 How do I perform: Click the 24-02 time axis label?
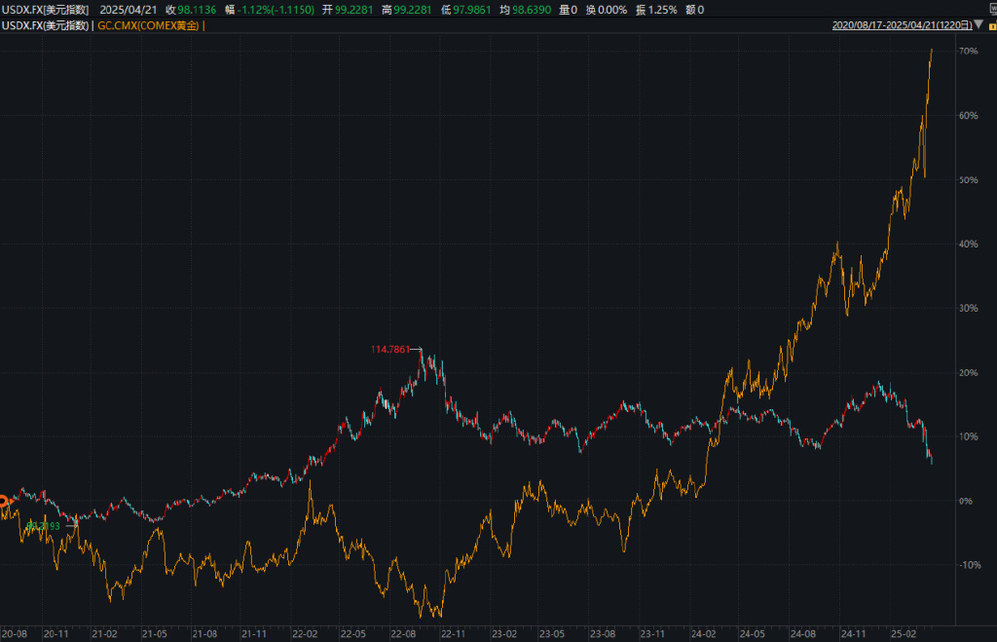tap(703, 634)
